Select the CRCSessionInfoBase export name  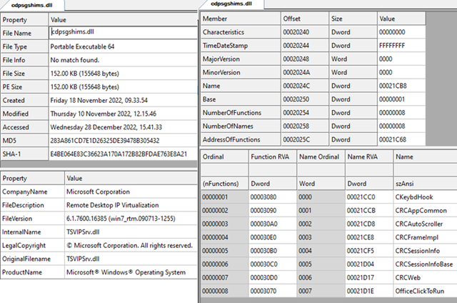coord(424,264)
